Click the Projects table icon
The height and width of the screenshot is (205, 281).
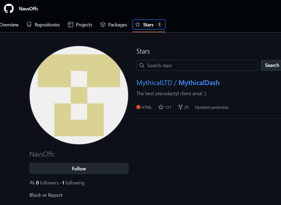coord(71,25)
